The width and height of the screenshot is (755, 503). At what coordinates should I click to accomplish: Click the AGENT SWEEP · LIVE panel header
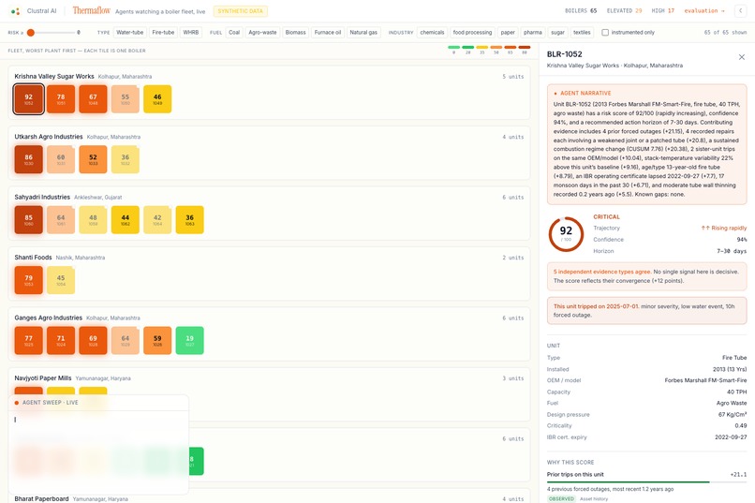(x=98, y=403)
